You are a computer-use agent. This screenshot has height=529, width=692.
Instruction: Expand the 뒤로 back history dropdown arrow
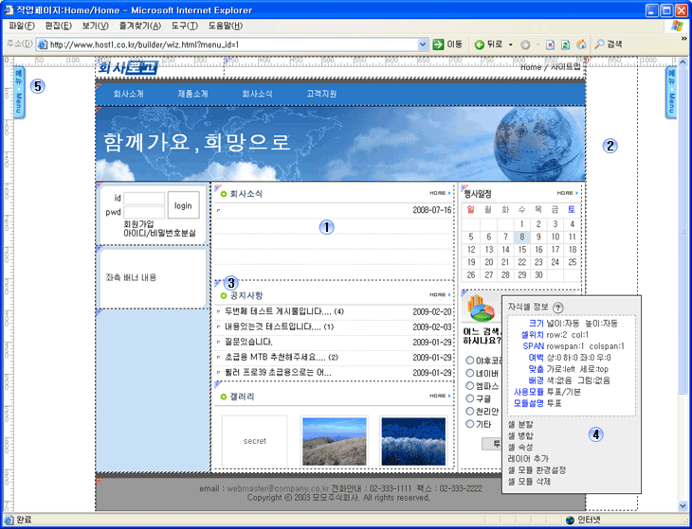(x=511, y=44)
